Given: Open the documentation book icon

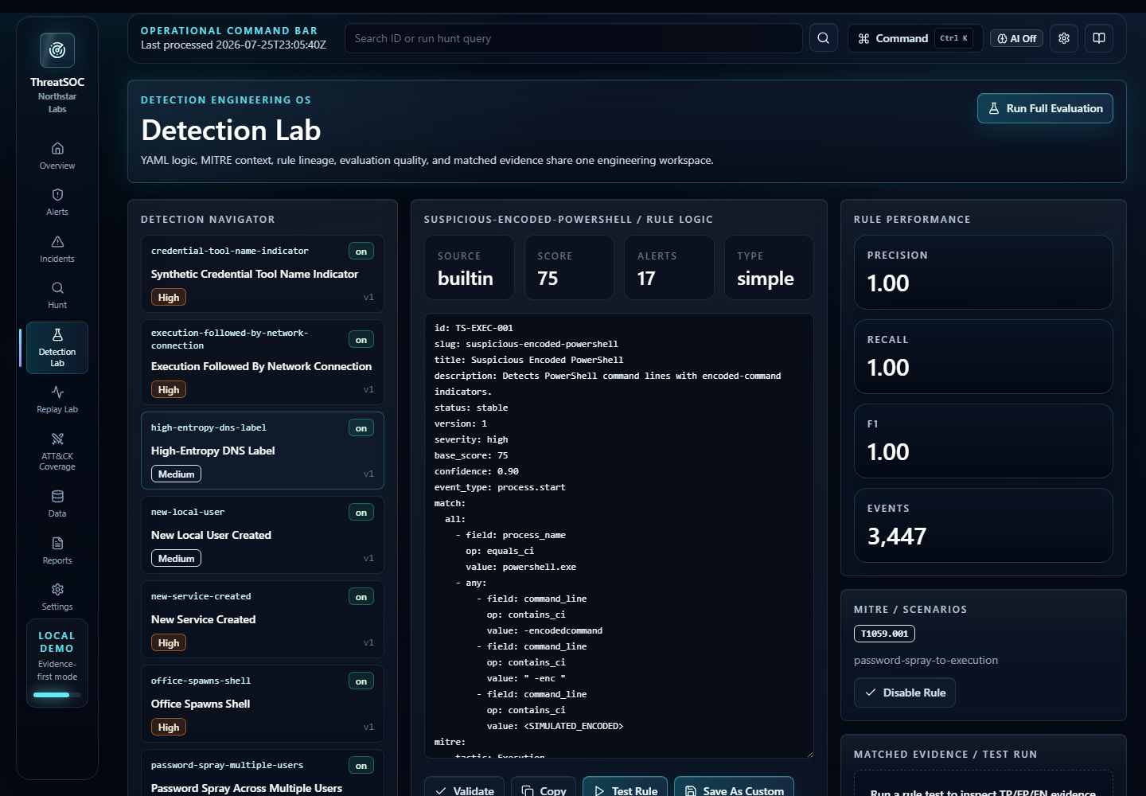Looking at the screenshot, I should pyautogui.click(x=1099, y=38).
